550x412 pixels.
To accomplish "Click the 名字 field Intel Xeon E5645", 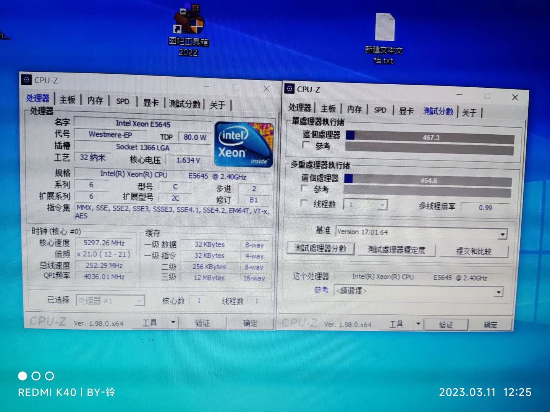I will [x=143, y=123].
